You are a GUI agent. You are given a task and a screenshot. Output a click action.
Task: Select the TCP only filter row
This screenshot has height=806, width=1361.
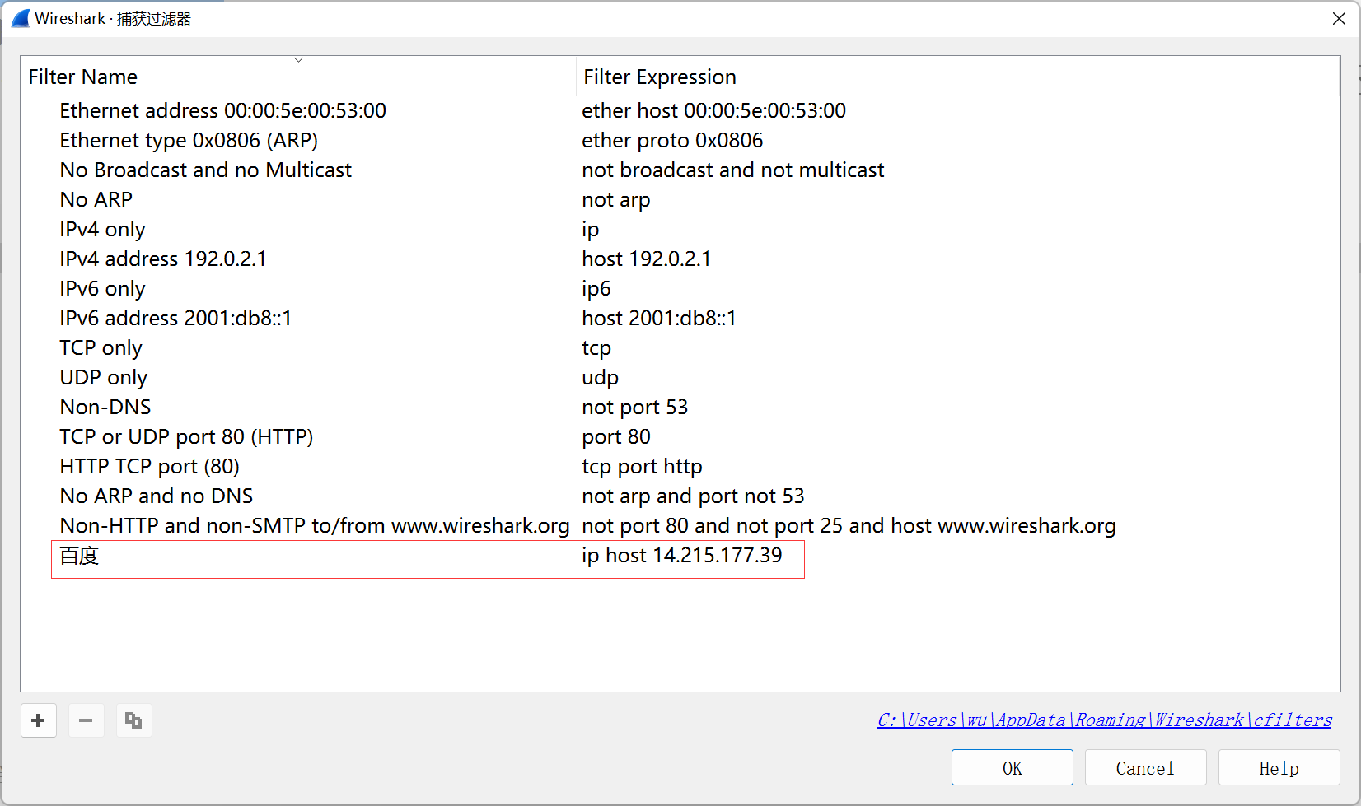click(x=101, y=348)
